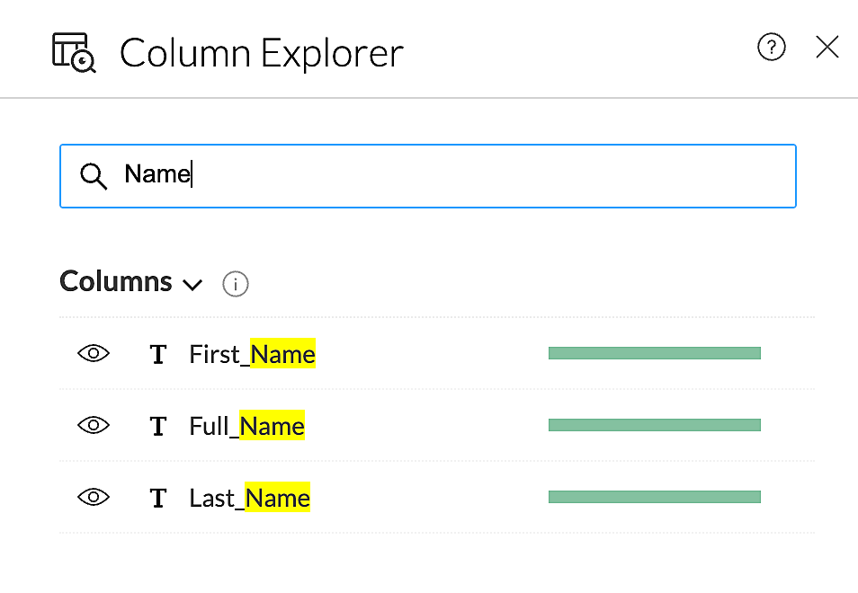This screenshot has width=858, height=593.
Task: Click the text type icon for First_Name
Action: [158, 354]
